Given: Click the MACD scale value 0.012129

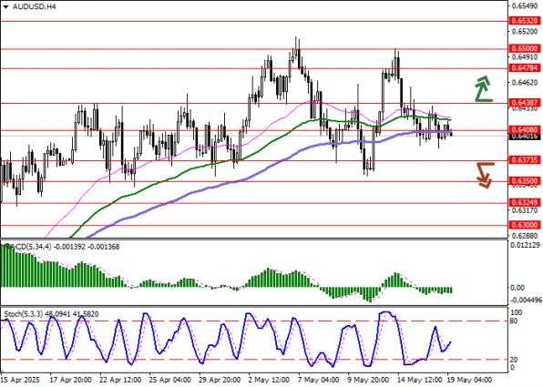Looking at the screenshot, I should [x=526, y=246].
